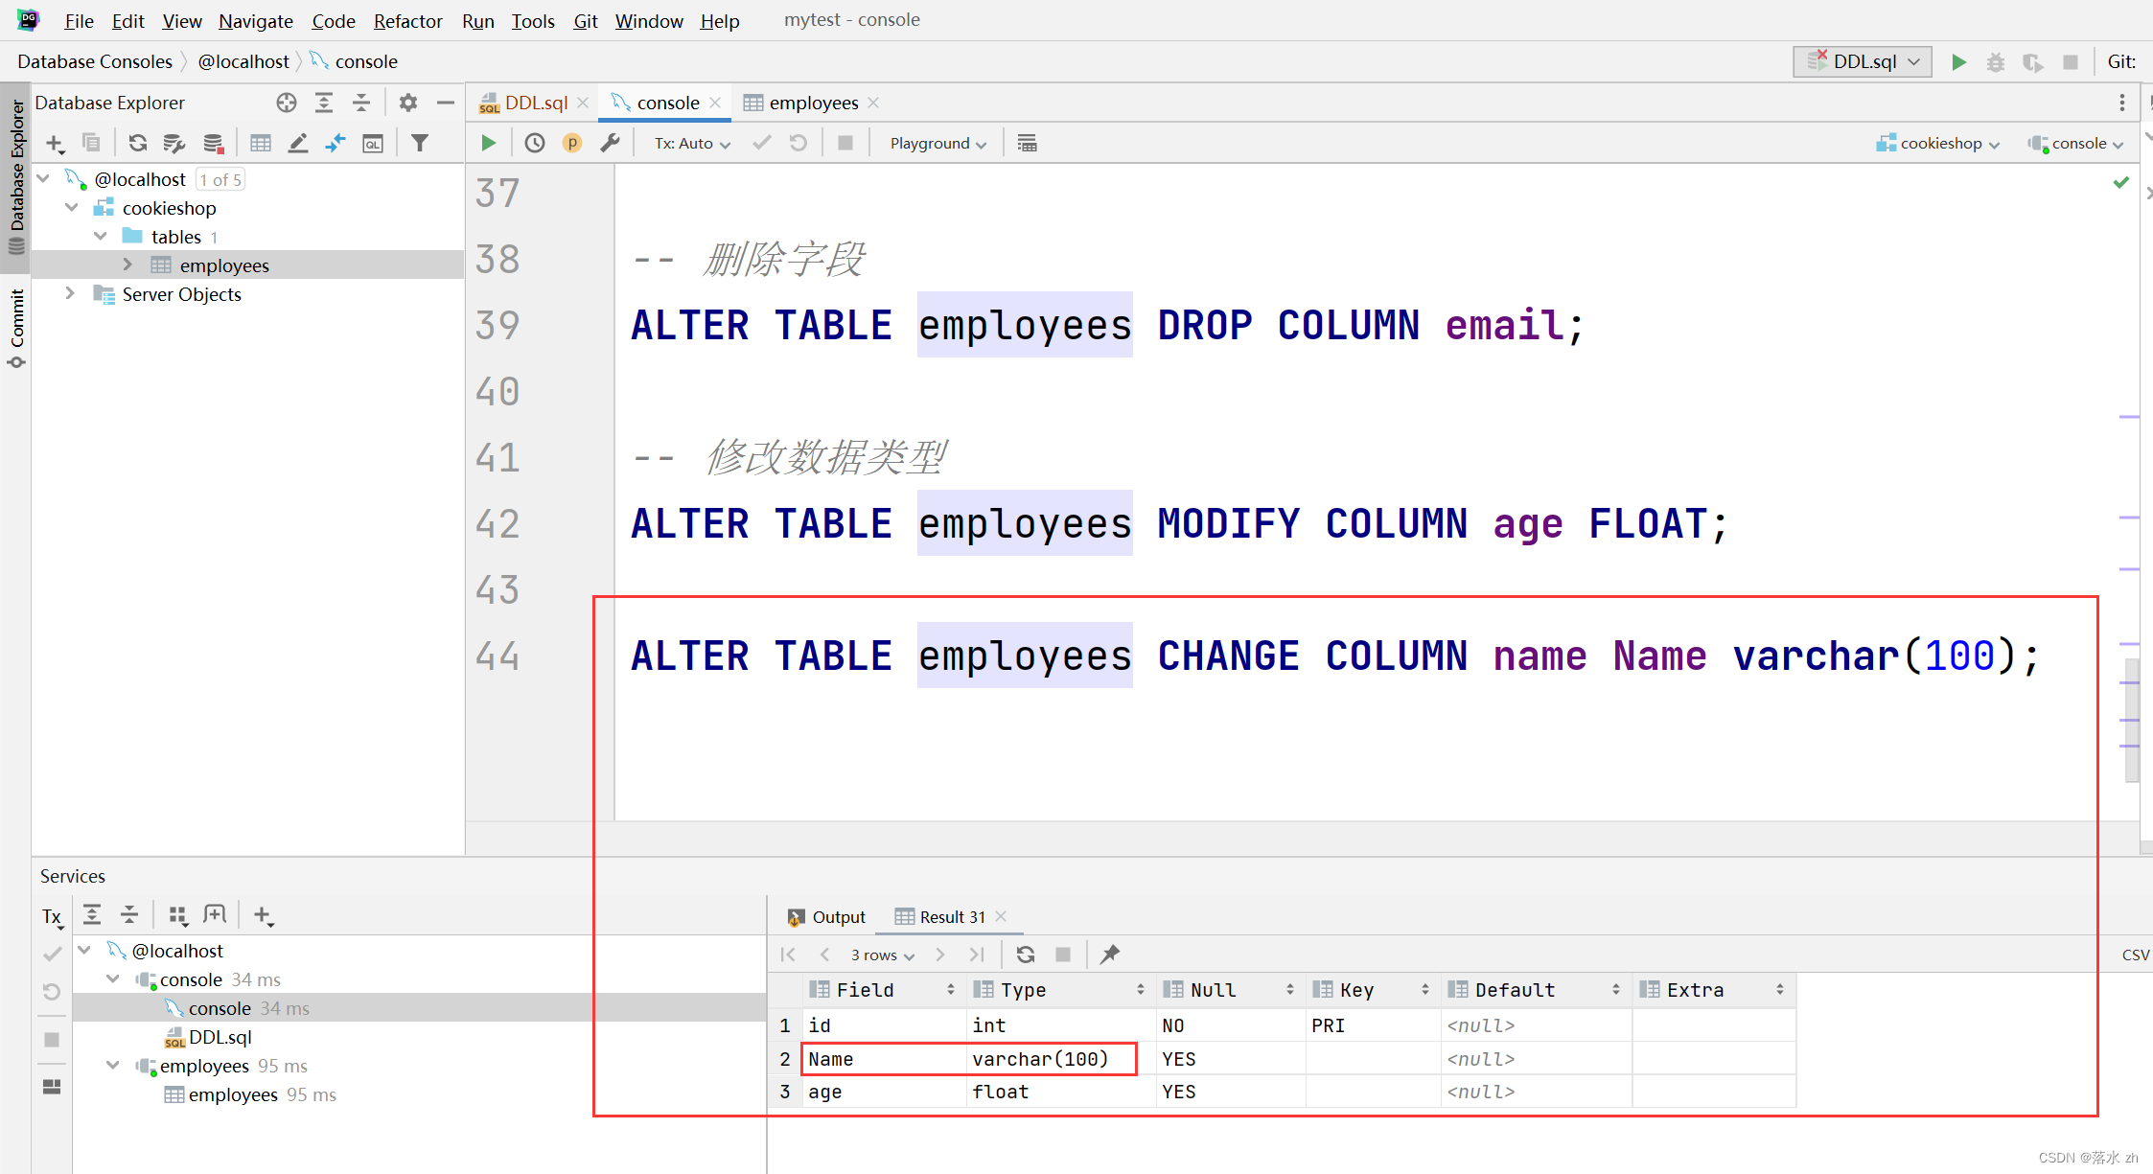
Task: Click the stop query execution button
Action: [x=843, y=142]
